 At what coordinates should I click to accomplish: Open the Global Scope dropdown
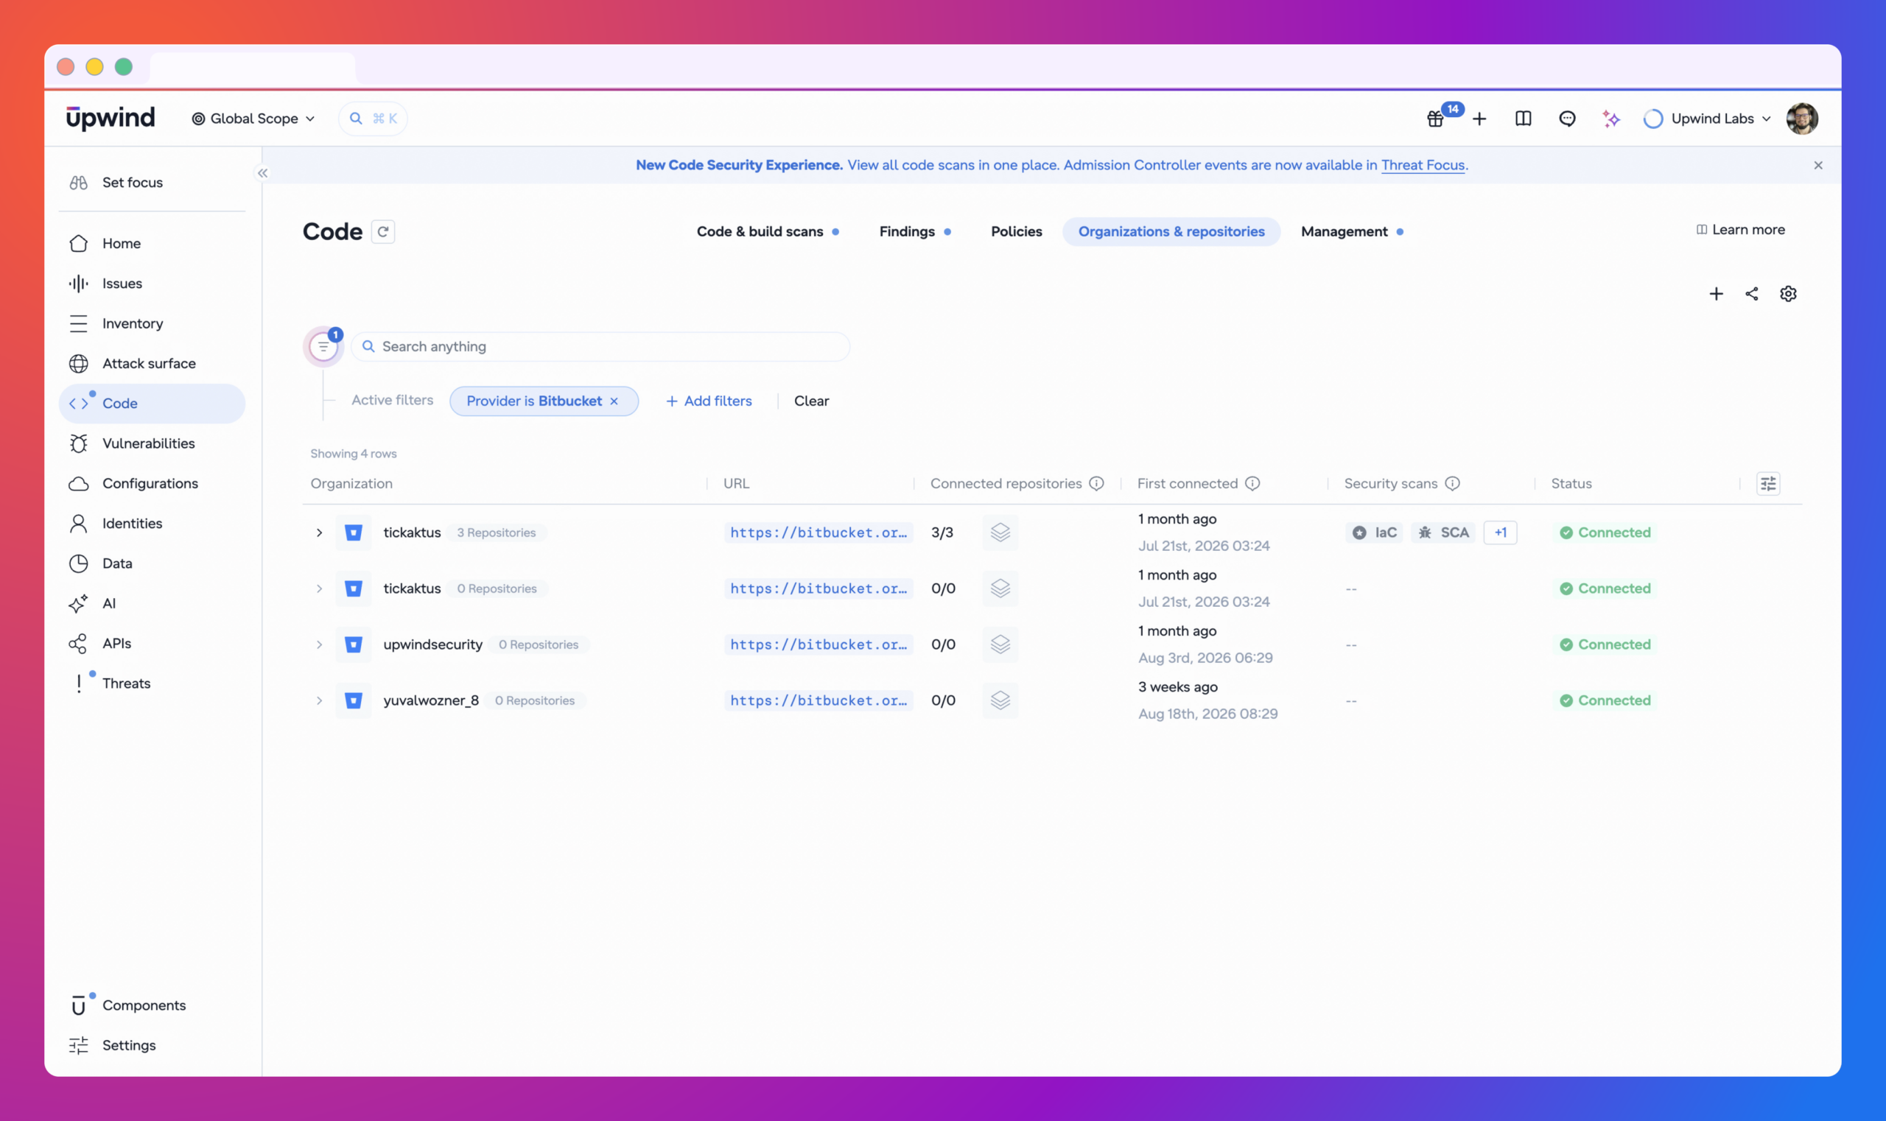point(253,119)
